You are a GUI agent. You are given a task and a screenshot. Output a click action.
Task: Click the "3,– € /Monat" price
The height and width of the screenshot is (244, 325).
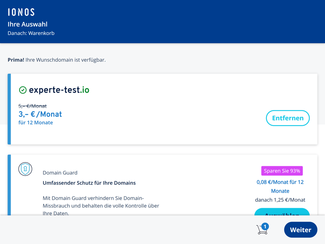40,114
